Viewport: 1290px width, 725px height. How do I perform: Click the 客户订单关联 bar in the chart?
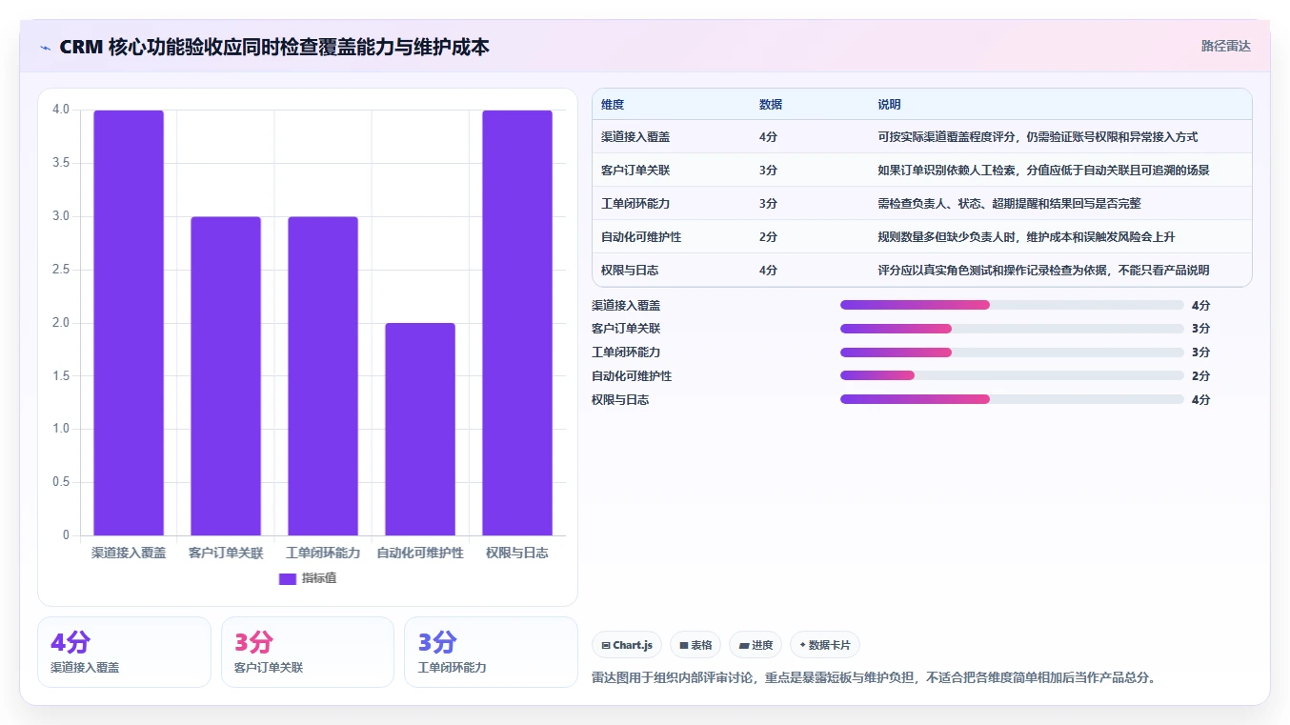pos(226,376)
